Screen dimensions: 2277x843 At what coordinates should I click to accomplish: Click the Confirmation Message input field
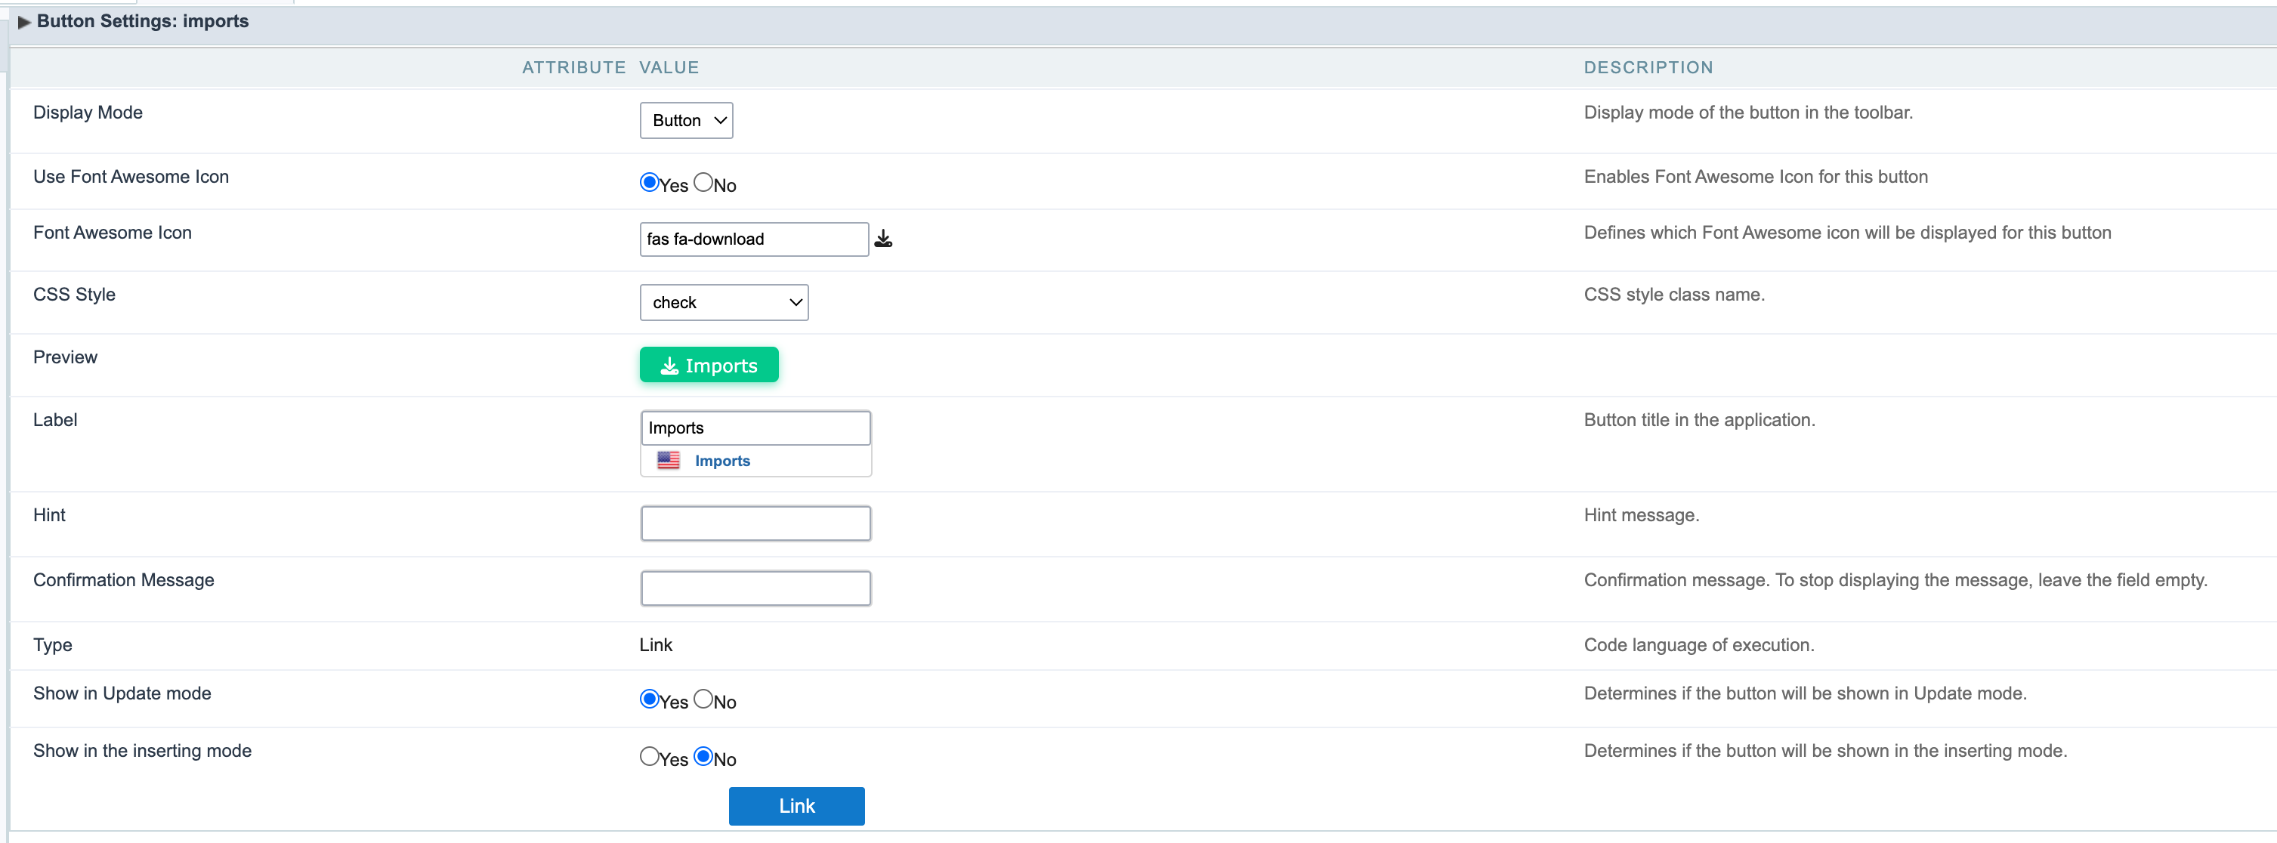(x=755, y=588)
